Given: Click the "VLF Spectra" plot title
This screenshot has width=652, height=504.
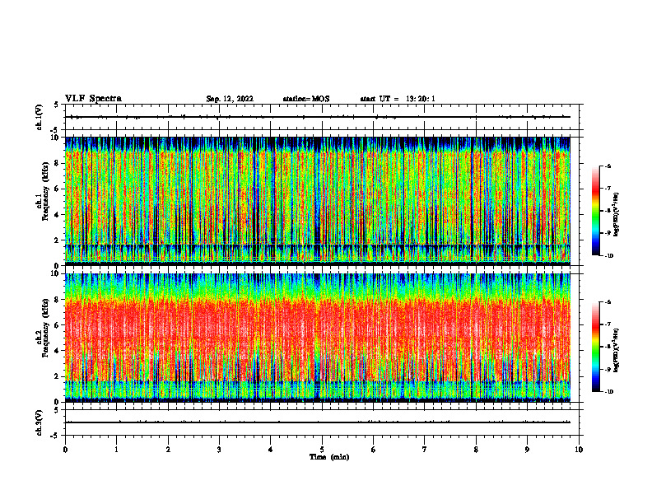Looking at the screenshot, I should point(93,99).
